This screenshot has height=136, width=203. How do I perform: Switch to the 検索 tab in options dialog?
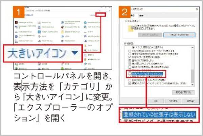pyautogui.click(x=141, y=16)
